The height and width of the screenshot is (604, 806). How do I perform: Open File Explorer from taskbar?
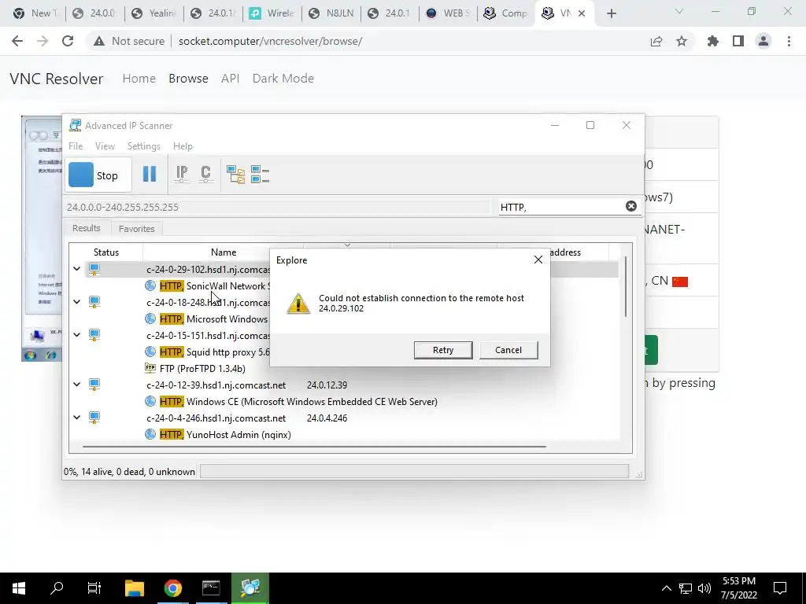(135, 588)
